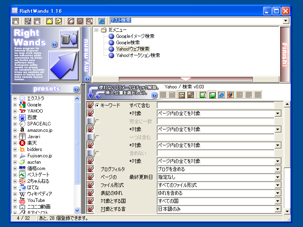Open the 日本語のみ dropdown
The width and height of the screenshot is (303, 227).
[278, 209]
